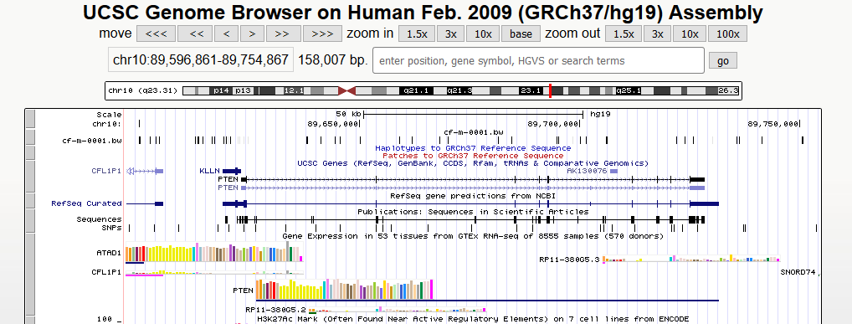
Task: Open the CFL1P1 gene in UCSC Genes
Action: pyautogui.click(x=106, y=171)
